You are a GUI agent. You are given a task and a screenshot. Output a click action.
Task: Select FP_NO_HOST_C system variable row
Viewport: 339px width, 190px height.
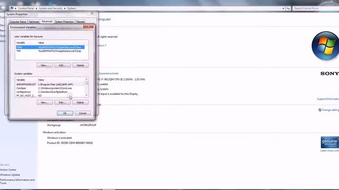click(x=50, y=96)
